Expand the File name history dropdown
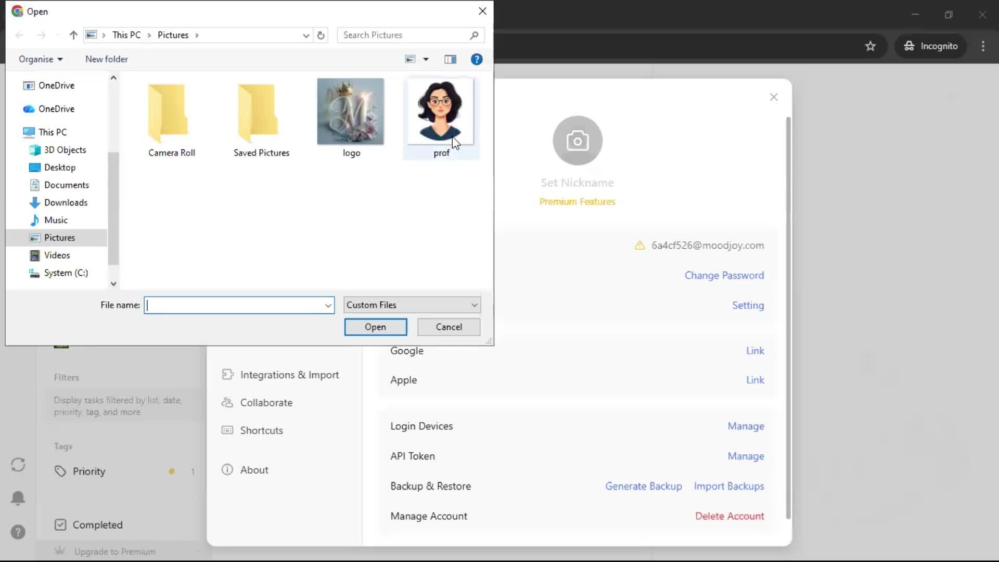999x562 pixels. tap(328, 305)
